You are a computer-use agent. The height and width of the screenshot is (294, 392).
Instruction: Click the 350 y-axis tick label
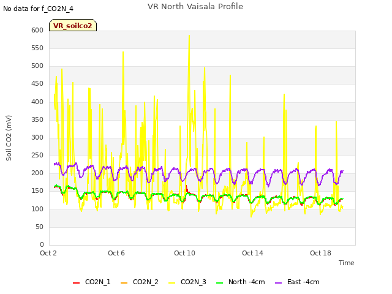coord(37,120)
